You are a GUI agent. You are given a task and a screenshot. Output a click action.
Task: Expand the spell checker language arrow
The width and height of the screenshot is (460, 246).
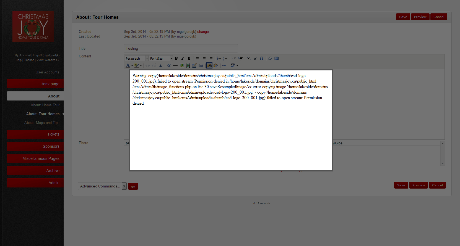point(237,66)
